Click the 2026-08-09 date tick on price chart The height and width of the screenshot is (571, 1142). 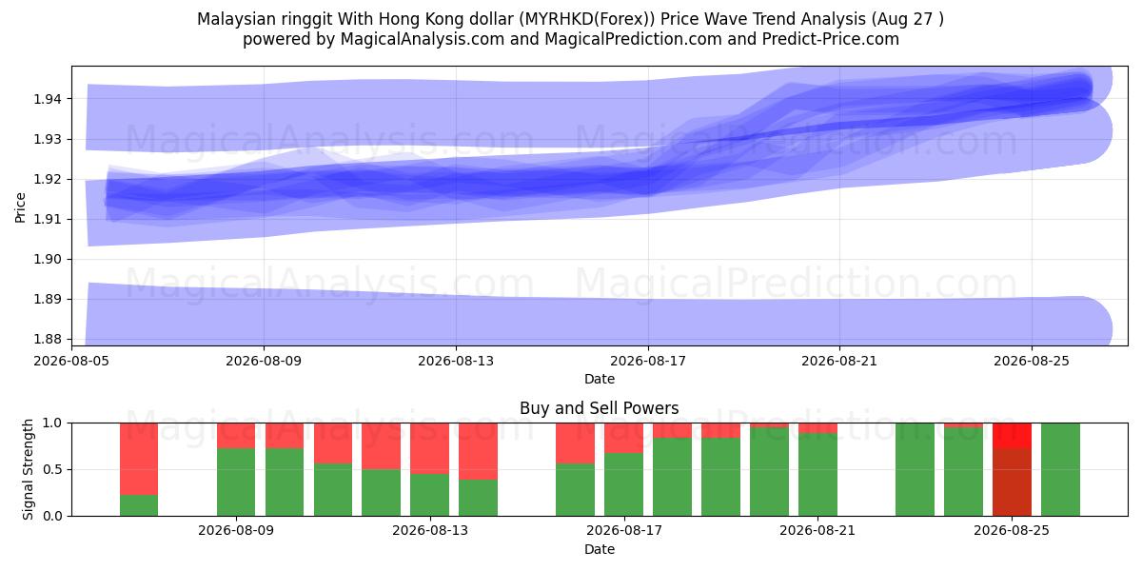pyautogui.click(x=264, y=361)
